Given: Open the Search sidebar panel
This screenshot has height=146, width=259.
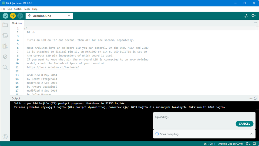Looking at the screenshot, I should coord(5,67).
